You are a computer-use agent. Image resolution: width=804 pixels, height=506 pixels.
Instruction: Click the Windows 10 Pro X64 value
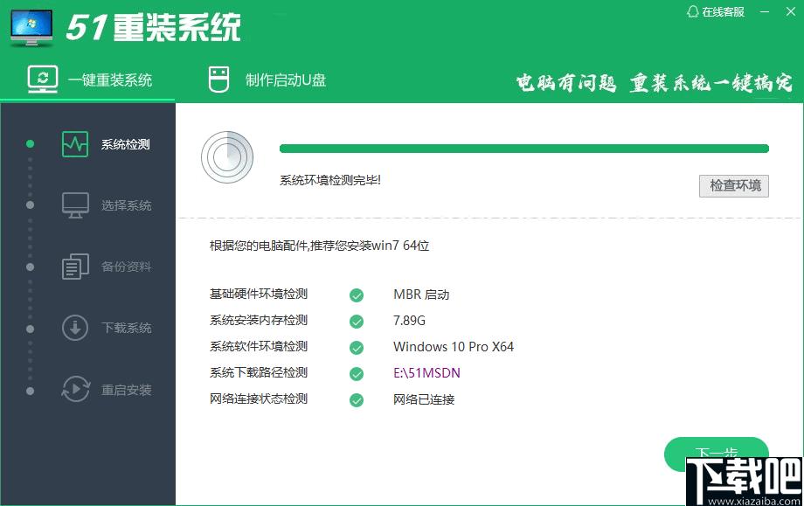[x=454, y=347]
